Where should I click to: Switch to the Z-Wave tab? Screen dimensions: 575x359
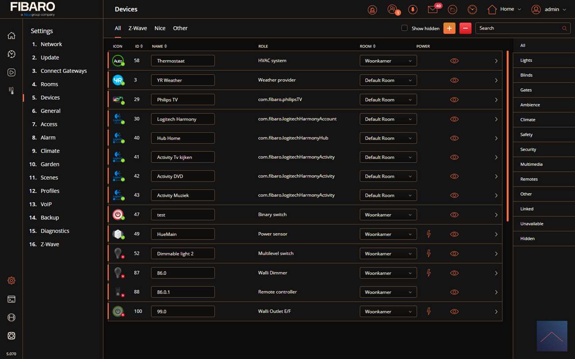tap(138, 28)
